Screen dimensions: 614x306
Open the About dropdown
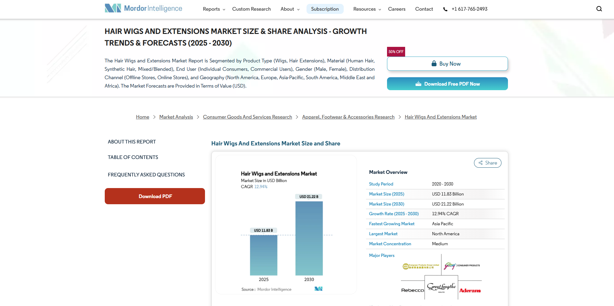(289, 9)
